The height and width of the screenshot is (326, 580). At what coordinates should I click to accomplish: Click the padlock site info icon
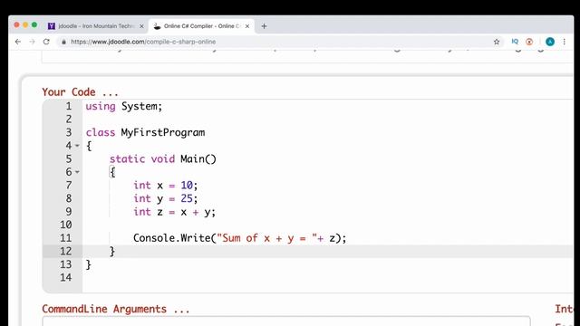[63, 42]
